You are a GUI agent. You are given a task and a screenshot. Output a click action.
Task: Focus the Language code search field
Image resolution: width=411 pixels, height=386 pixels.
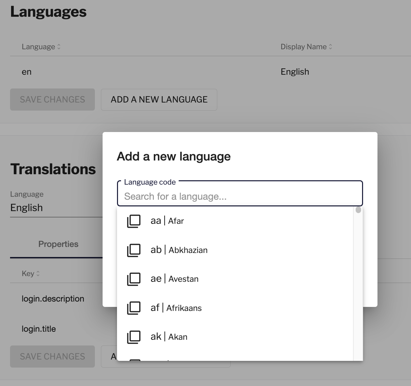click(240, 196)
